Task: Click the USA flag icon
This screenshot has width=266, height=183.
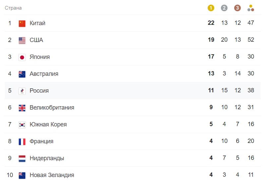Action: (x=22, y=40)
